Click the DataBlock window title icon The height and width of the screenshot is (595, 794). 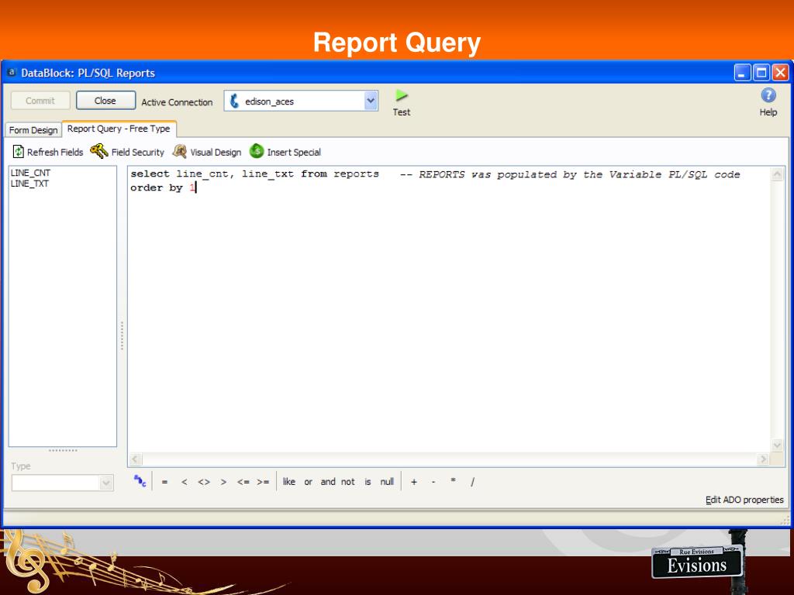pos(11,72)
